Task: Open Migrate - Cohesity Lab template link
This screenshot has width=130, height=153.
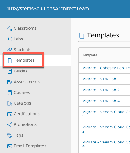Action: pos(106,68)
